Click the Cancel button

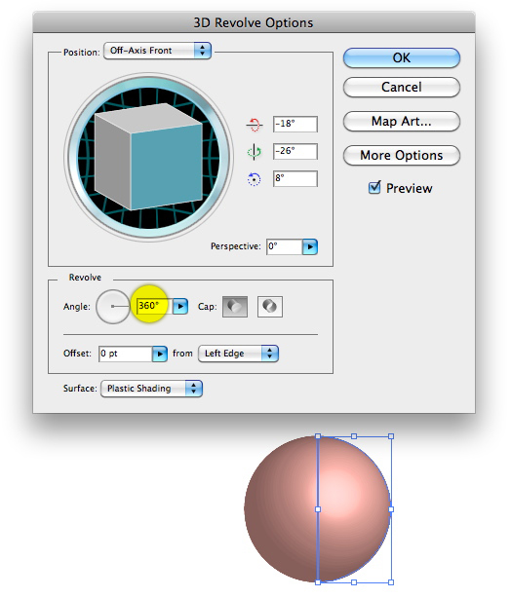[402, 88]
